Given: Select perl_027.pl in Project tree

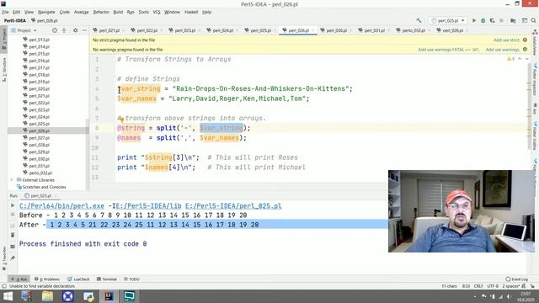Looking at the screenshot, I should click(x=39, y=138).
